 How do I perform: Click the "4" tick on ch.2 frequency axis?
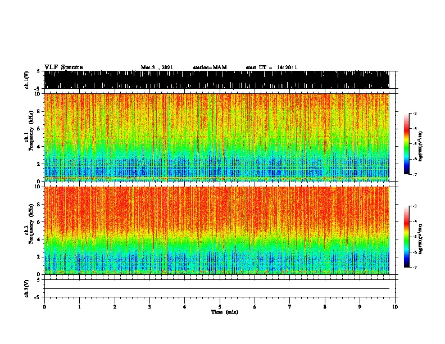39,239
